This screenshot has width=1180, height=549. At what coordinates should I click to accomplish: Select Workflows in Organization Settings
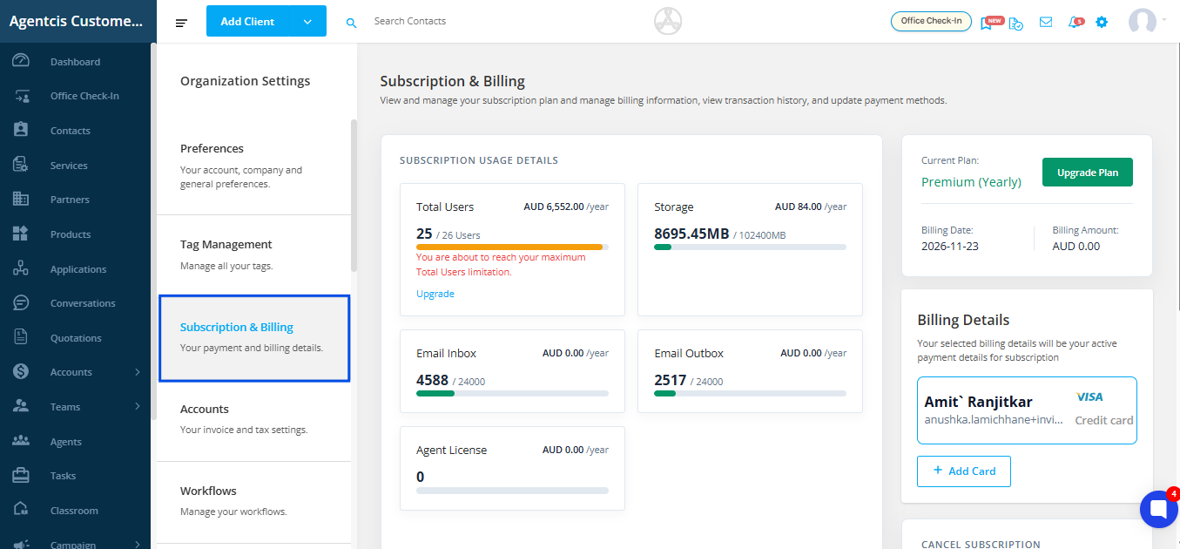pyautogui.click(x=208, y=491)
